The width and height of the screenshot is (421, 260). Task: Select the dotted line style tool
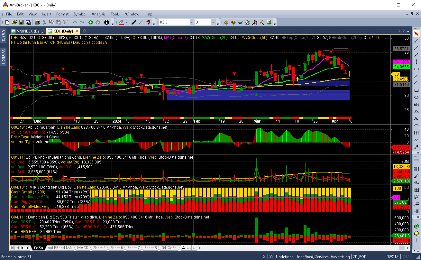pyautogui.click(x=141, y=22)
